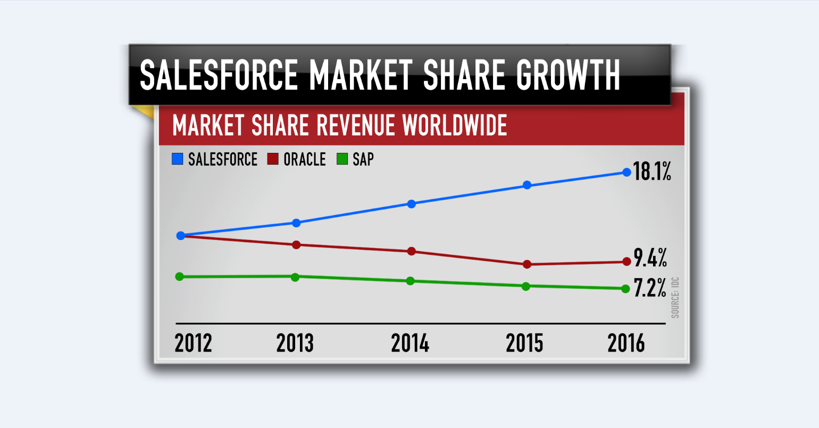819x428 pixels.
Task: Click the 2013 axis label
Action: point(295,343)
